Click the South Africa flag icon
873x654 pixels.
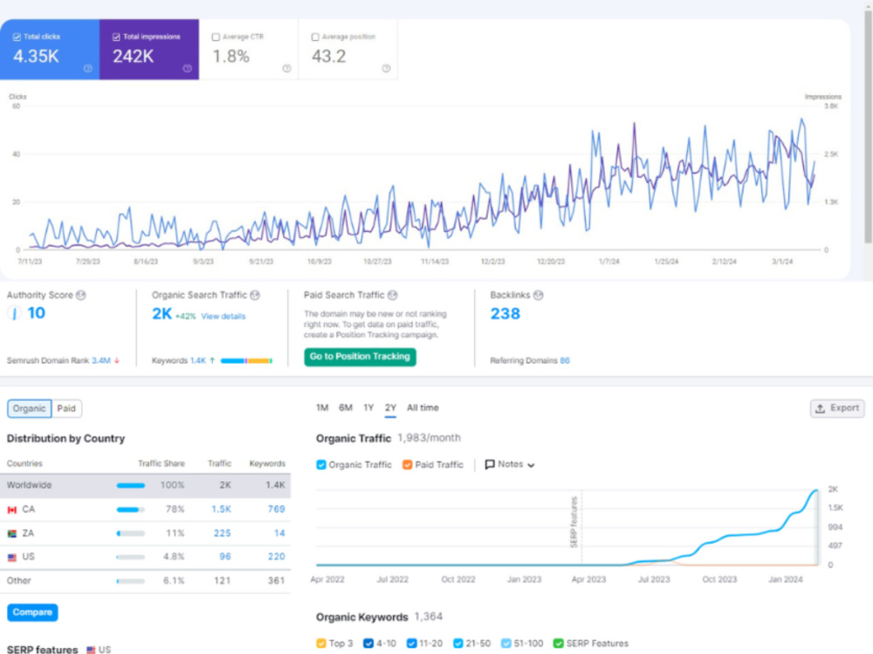coord(11,534)
